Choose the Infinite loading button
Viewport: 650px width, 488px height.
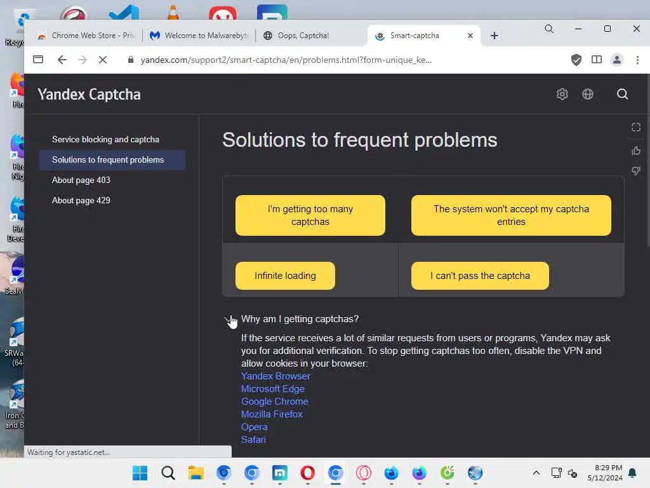285,276
